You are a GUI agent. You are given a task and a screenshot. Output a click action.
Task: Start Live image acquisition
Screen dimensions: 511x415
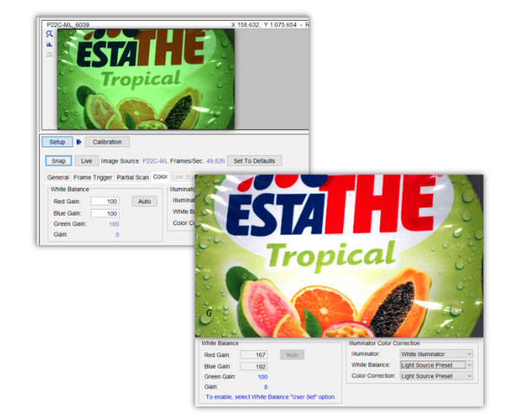[87, 161]
